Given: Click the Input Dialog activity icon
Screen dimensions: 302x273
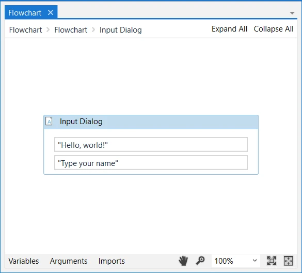Looking at the screenshot, I should click(49, 122).
